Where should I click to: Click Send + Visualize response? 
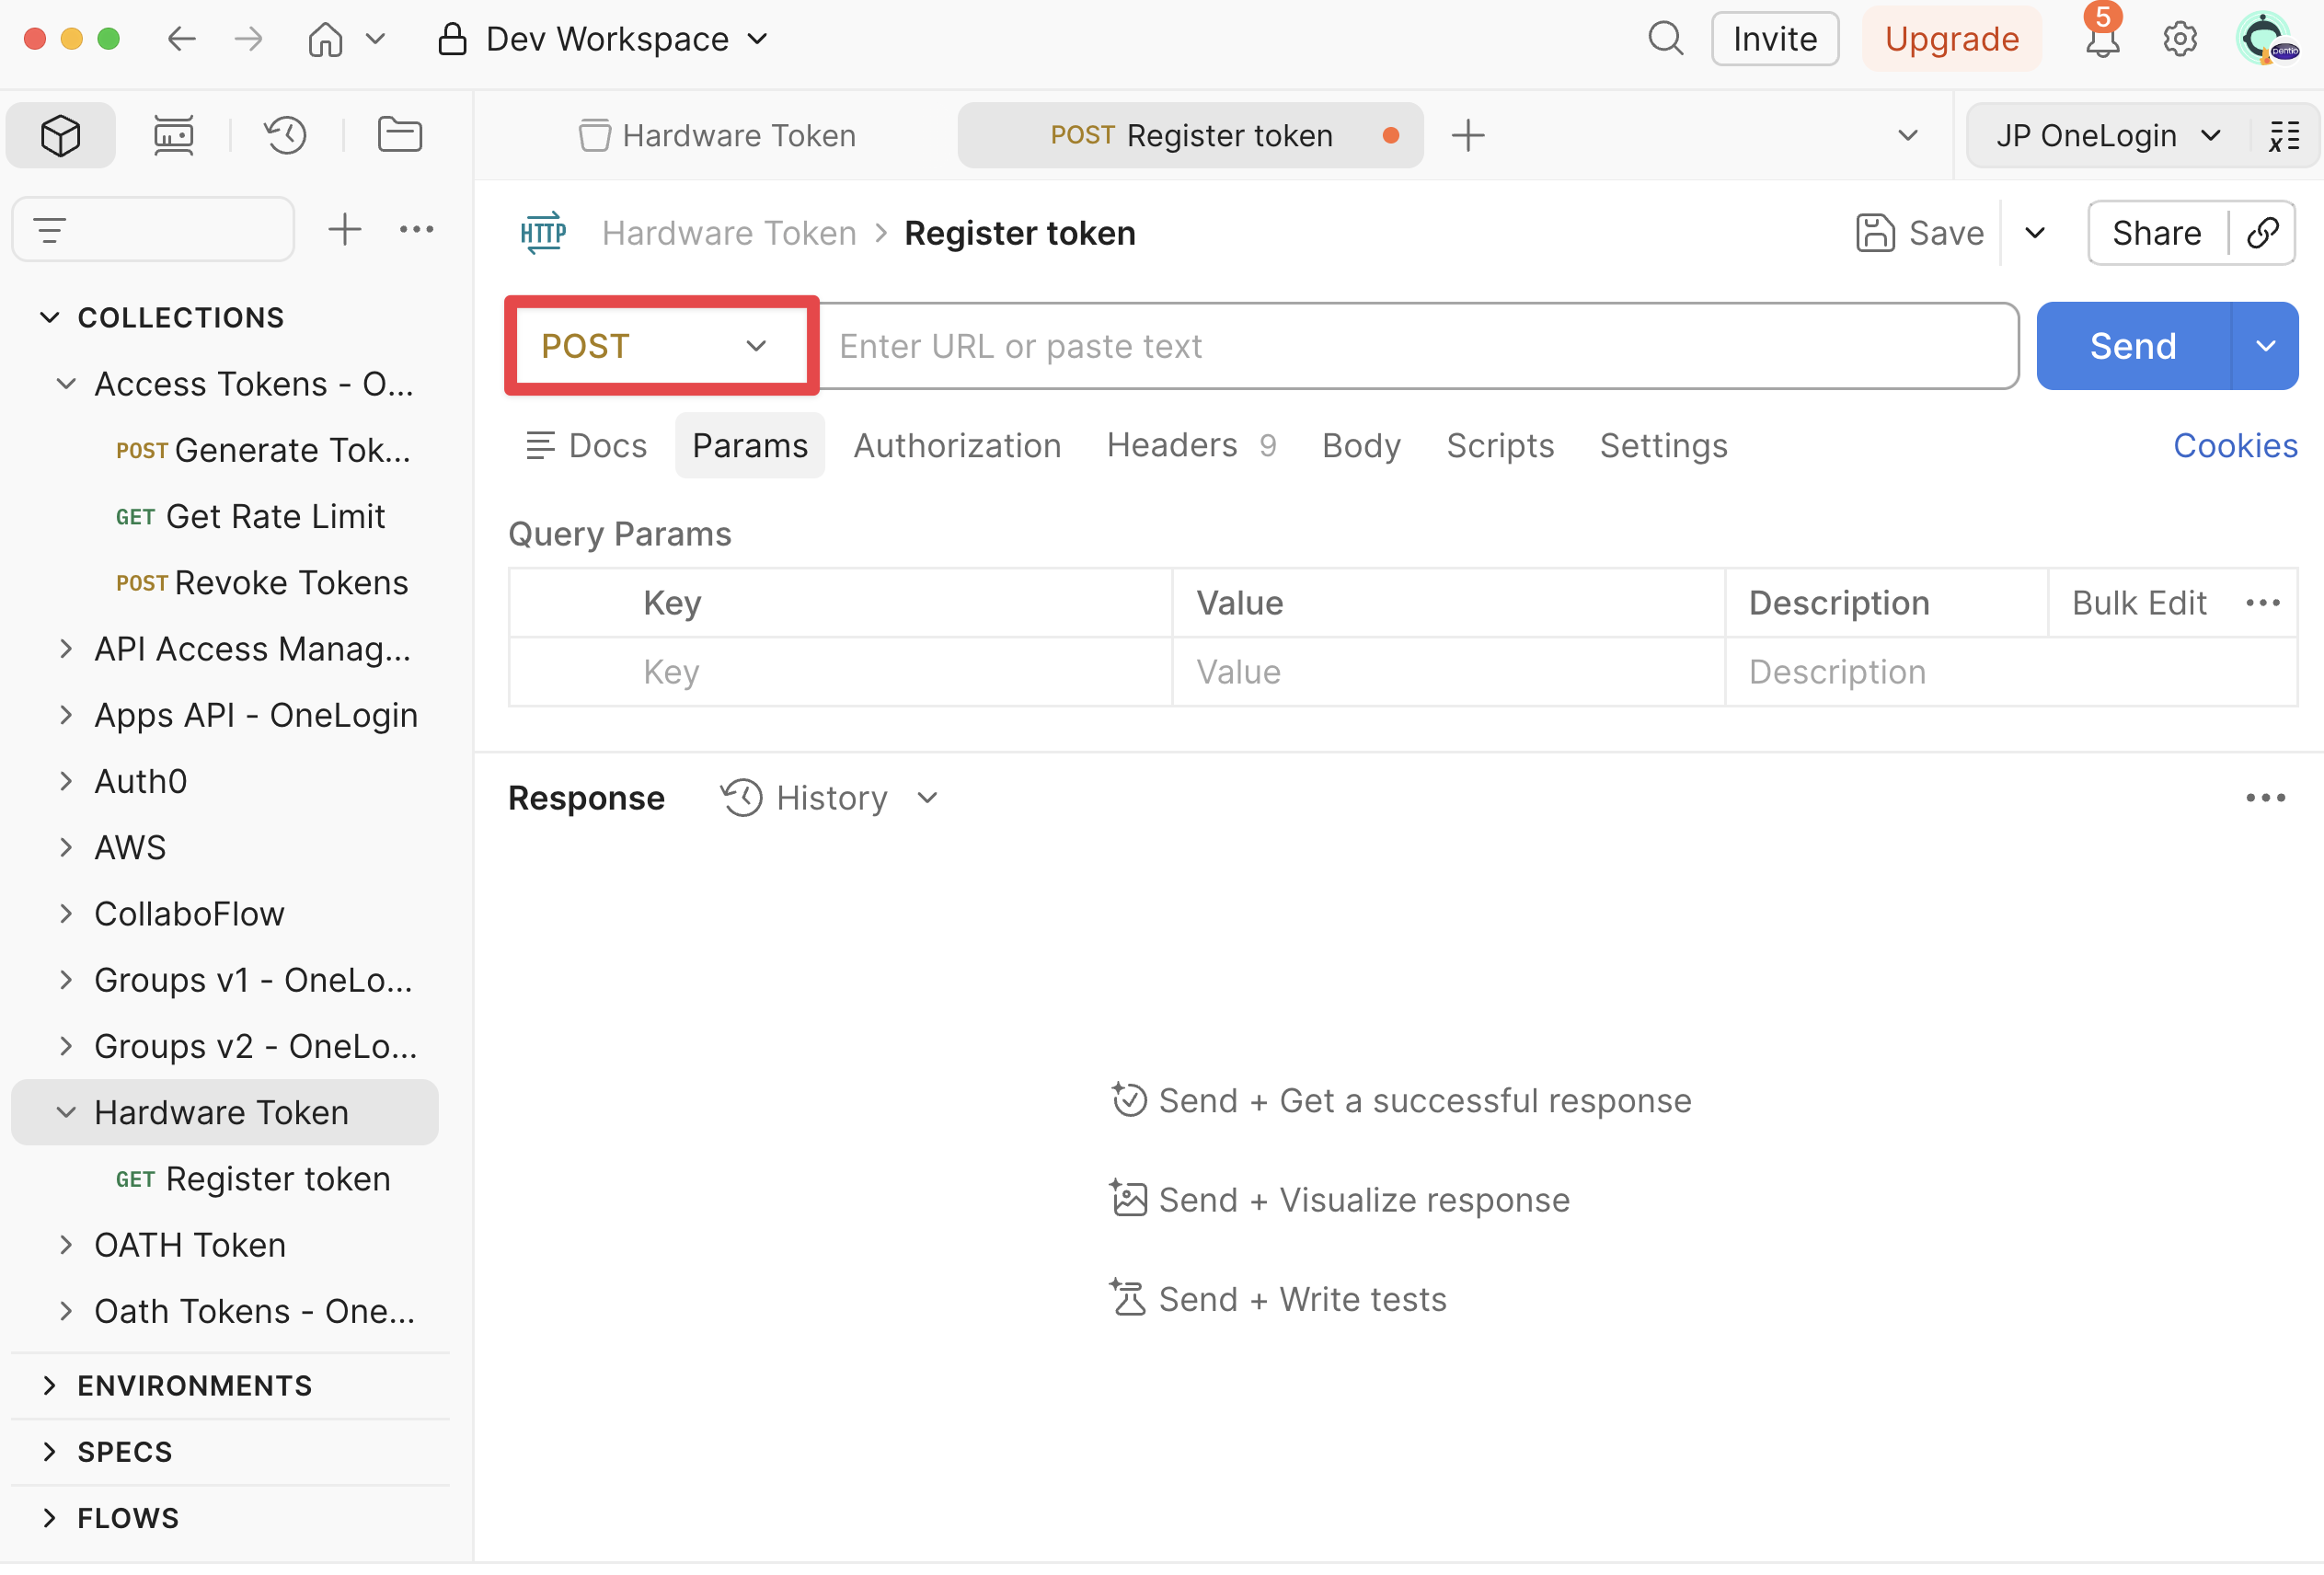(1340, 1199)
